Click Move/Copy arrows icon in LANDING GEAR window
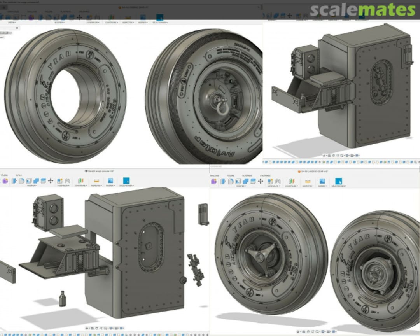420x336 pixels. click(261, 181)
